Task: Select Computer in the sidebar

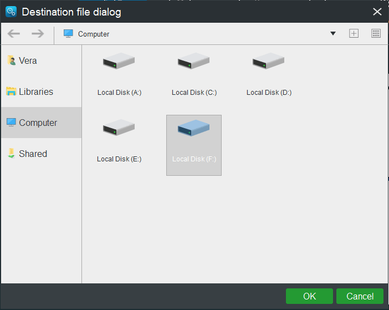Action: [41, 123]
